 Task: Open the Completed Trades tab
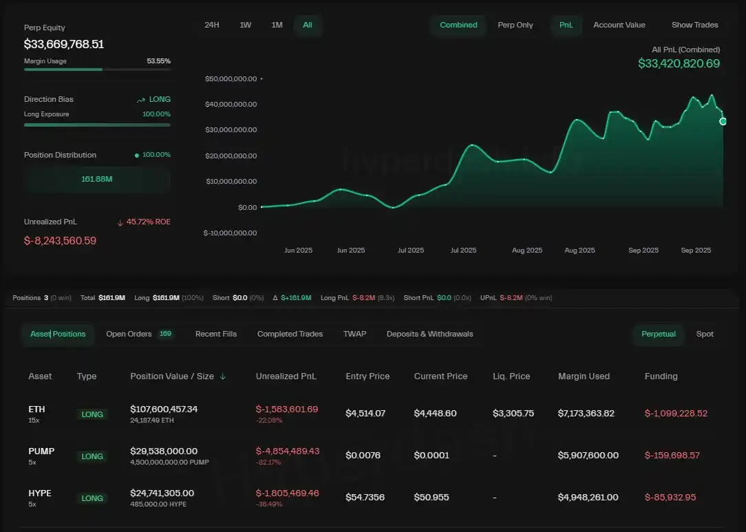pos(290,334)
